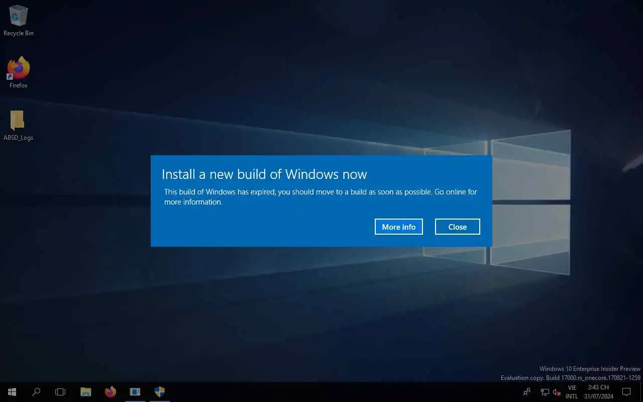This screenshot has width=643, height=402.
Task: Open taskbar Search magnifier
Action: tap(36, 392)
